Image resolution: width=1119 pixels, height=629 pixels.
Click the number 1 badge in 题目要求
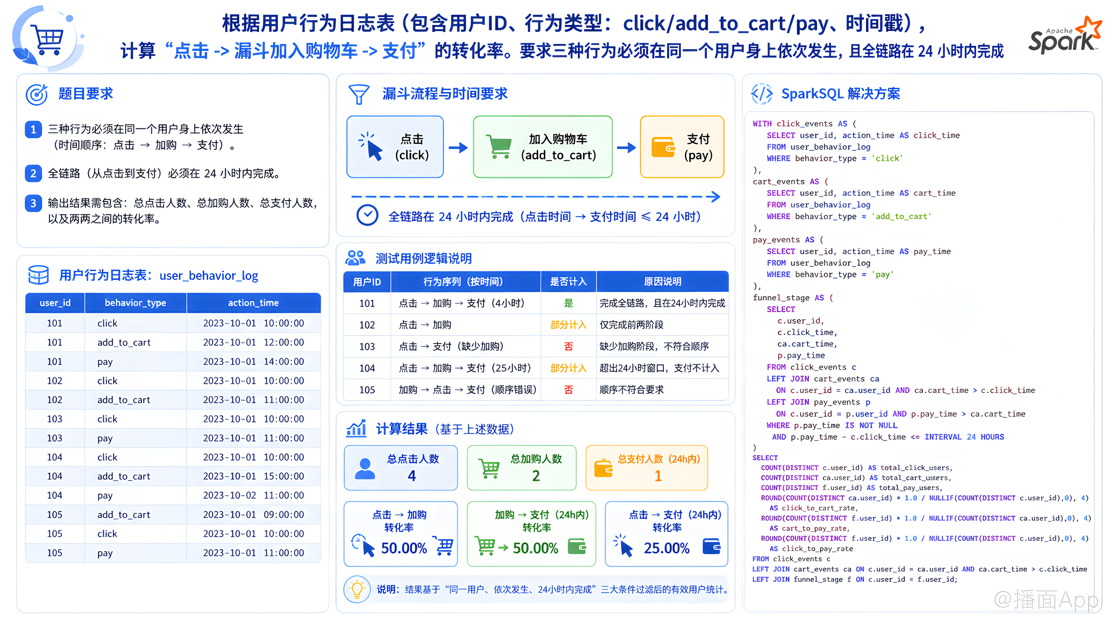[x=34, y=129]
